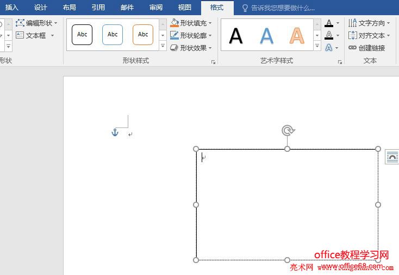This screenshot has width=399, height=275.
Task: Expand the Align Text dropdown arrow
Action: pos(388,35)
